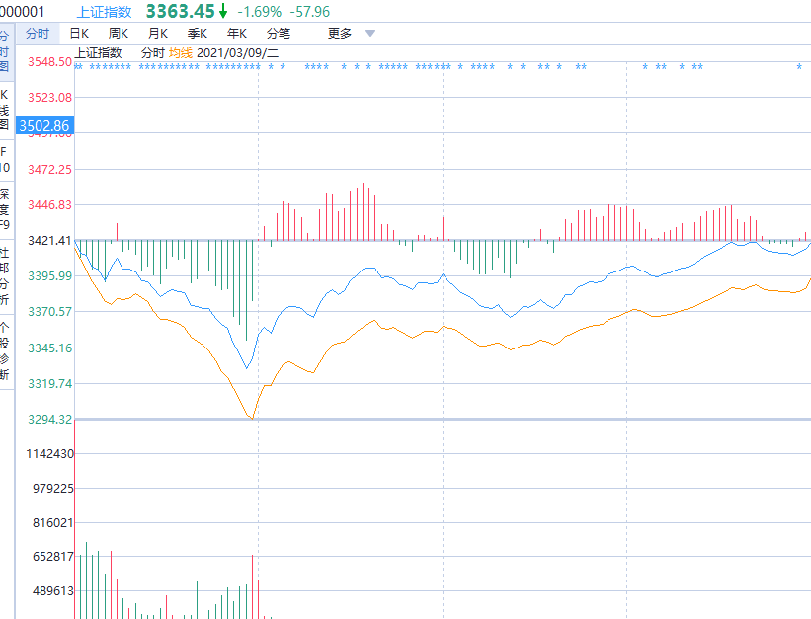View 分笔 tick-by-tick trades tab
811x619 pixels.
click(x=279, y=33)
